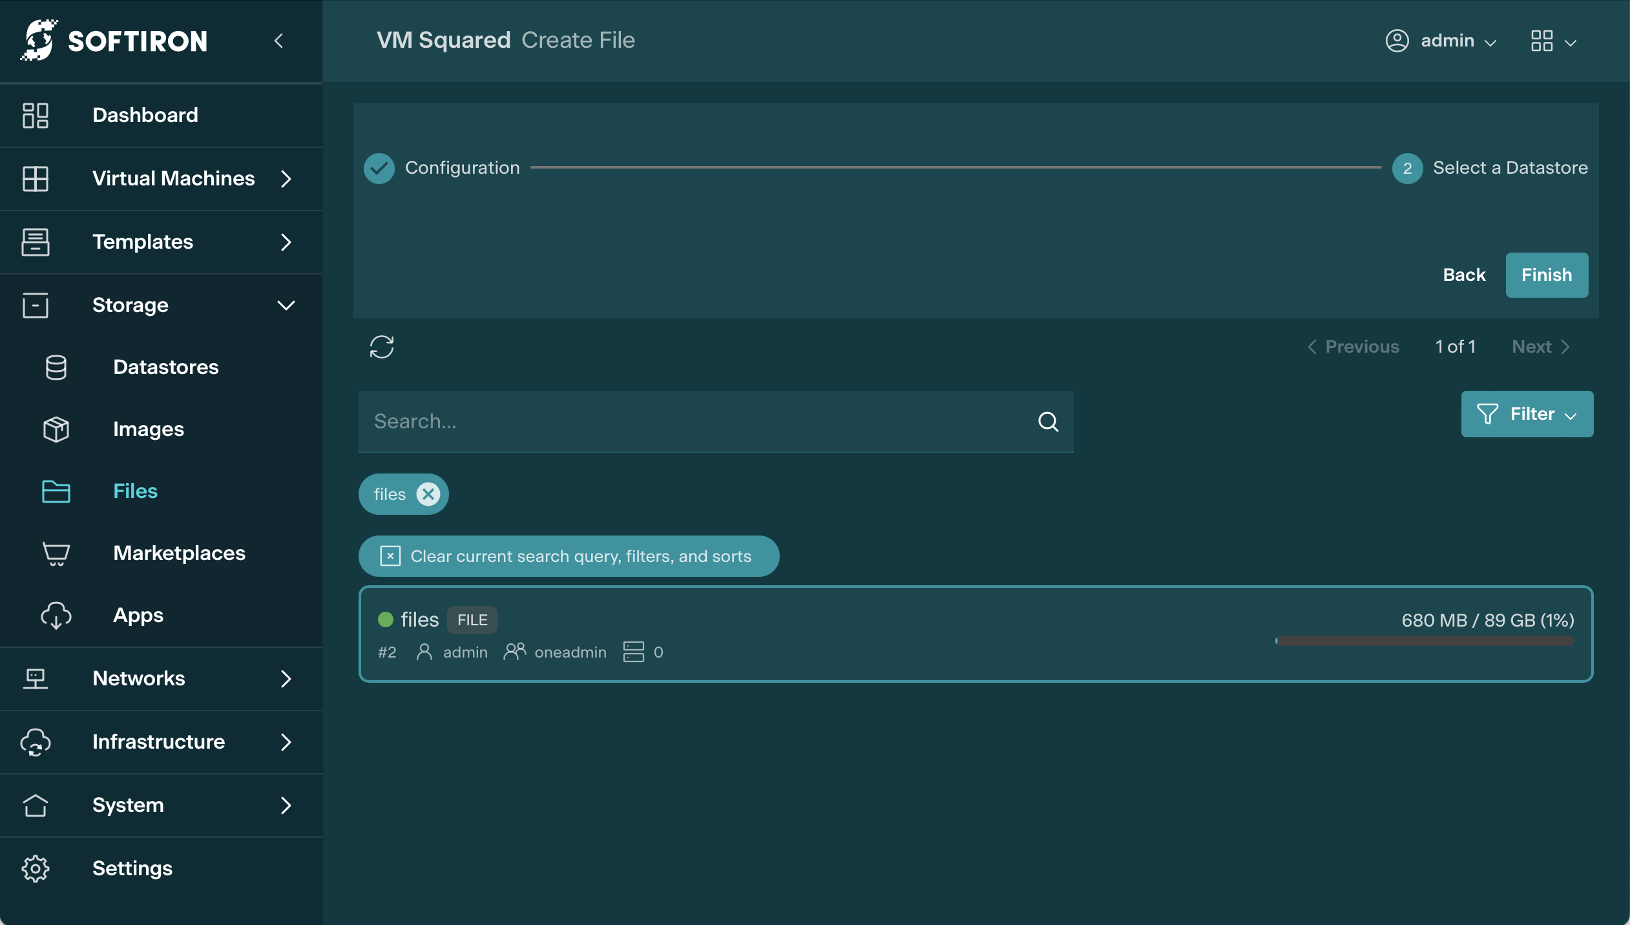The width and height of the screenshot is (1630, 925).
Task: Open the Apps cloud download icon
Action: 56,615
